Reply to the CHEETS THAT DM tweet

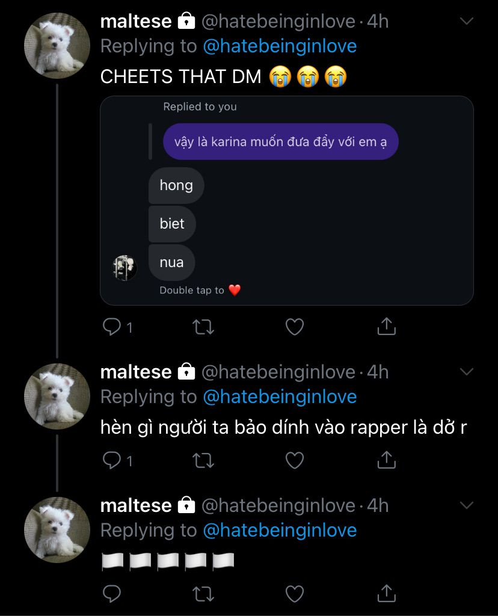112,327
